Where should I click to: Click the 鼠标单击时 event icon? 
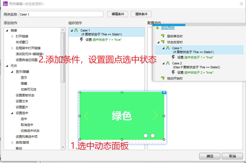[163, 36]
